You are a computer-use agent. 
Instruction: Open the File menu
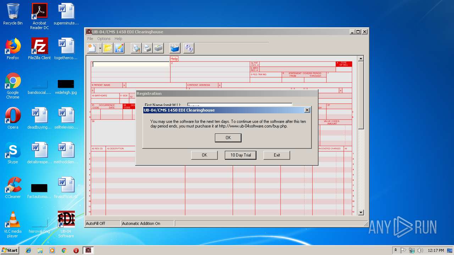[90, 39]
